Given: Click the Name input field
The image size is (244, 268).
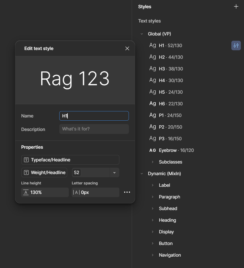Looking at the screenshot, I should click(x=94, y=116).
